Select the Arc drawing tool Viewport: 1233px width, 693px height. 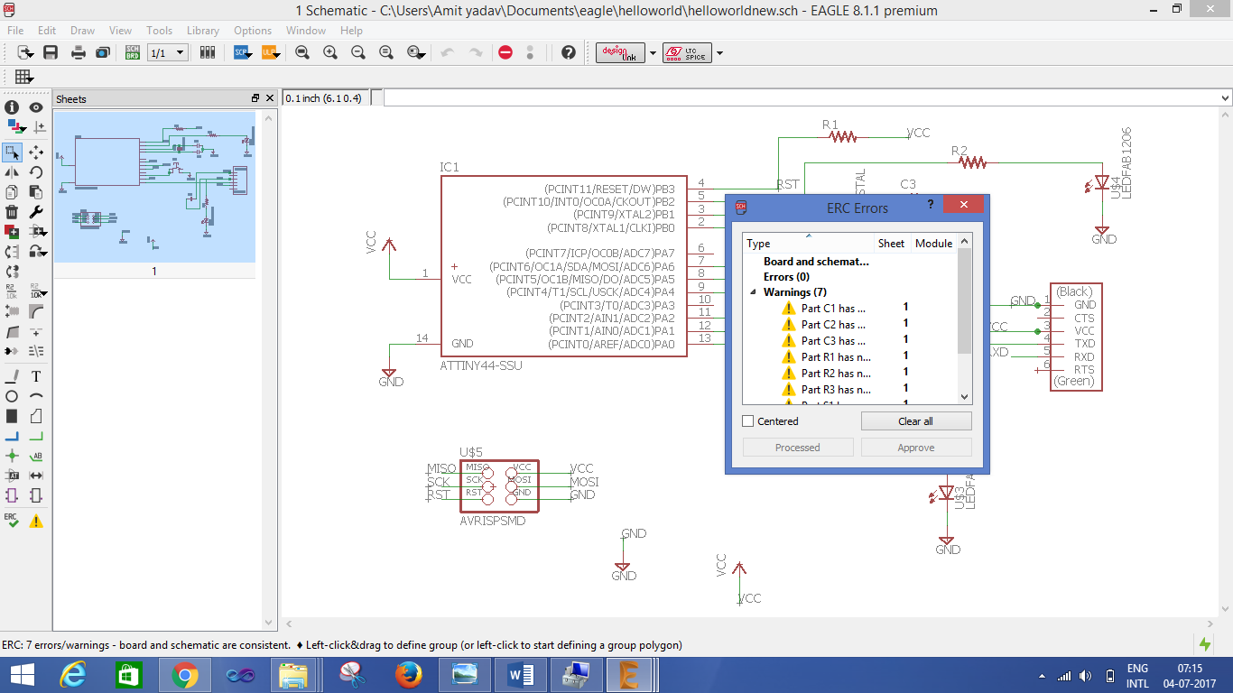click(36, 396)
